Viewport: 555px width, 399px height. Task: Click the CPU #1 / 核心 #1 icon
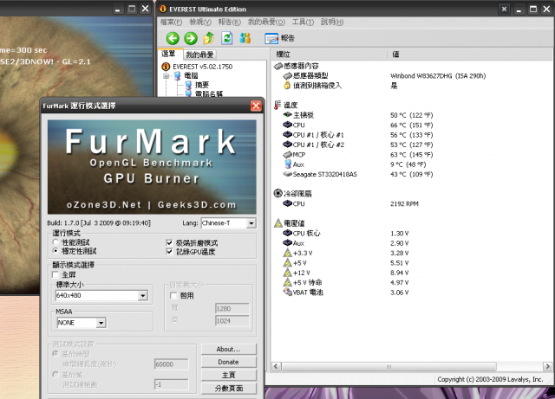tap(287, 135)
